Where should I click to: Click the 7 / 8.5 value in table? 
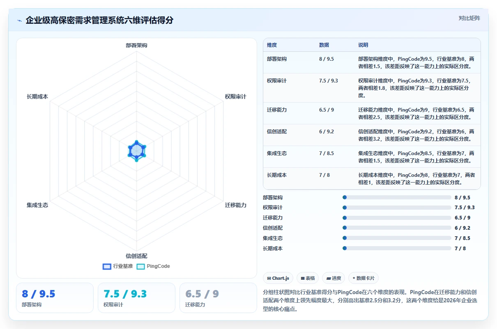tap(327, 153)
